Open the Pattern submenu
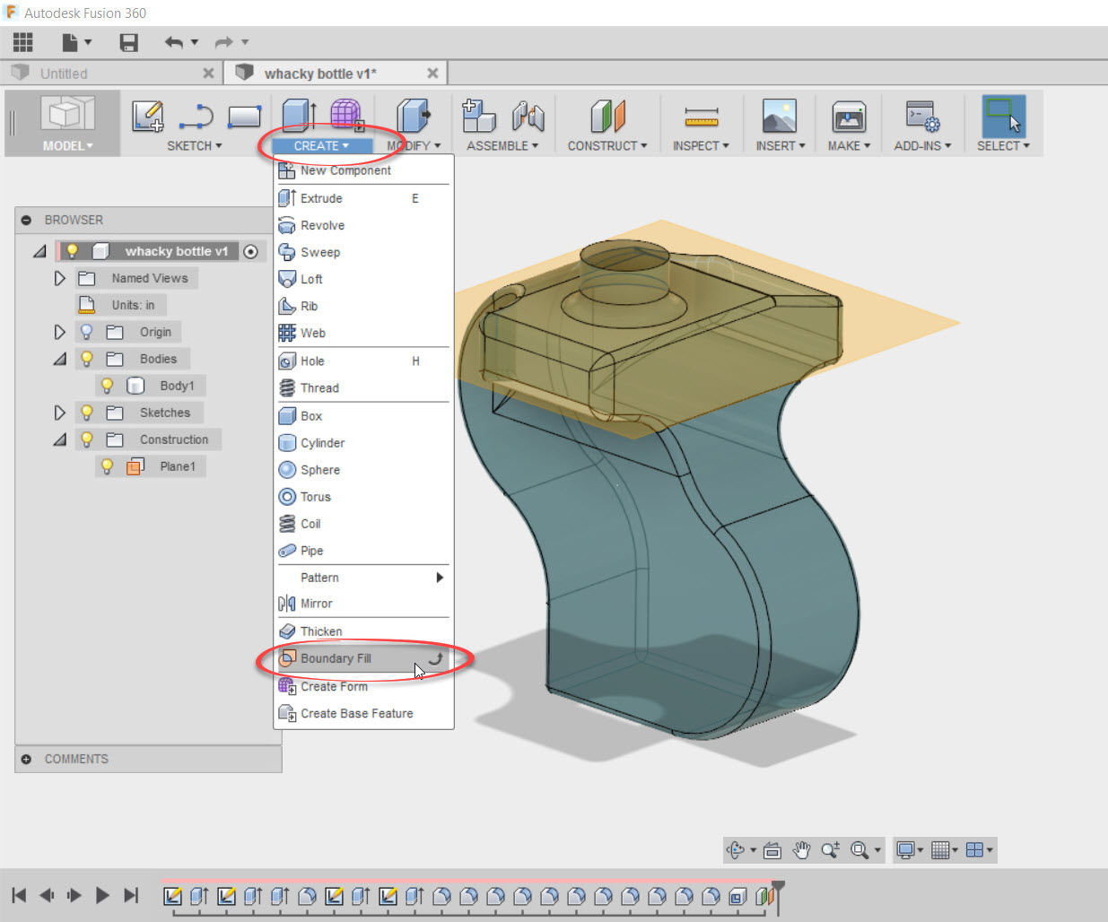Image resolution: width=1108 pixels, height=922 pixels. coord(321,578)
